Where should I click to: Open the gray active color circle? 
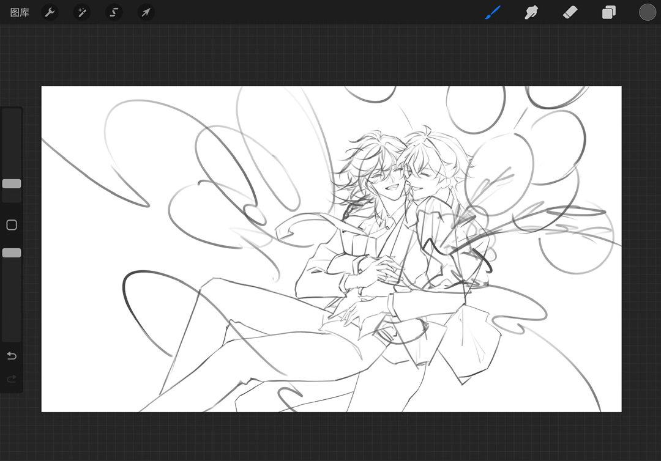click(647, 12)
